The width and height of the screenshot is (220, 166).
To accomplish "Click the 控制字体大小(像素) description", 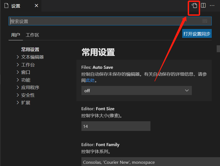I will click(x=101, y=115).
